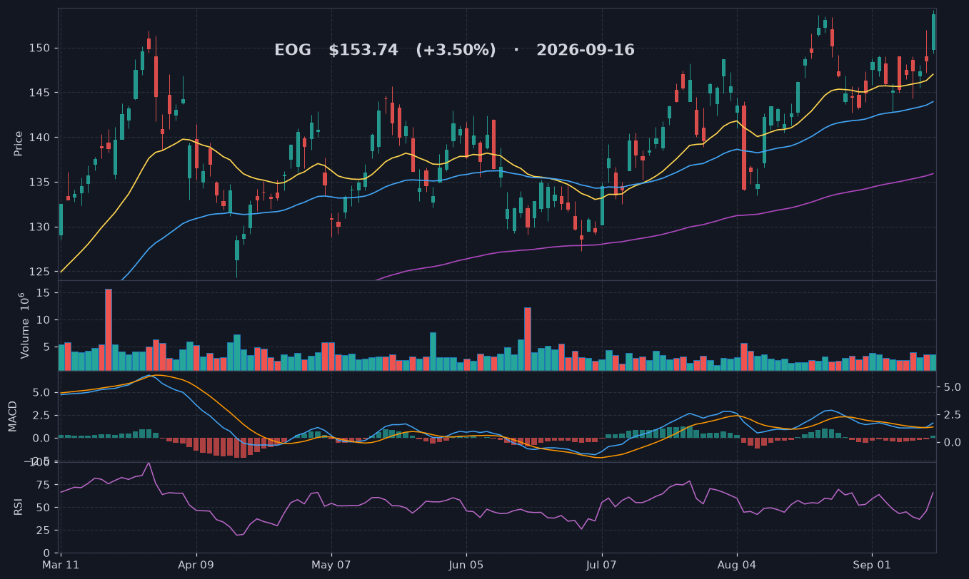Click the 10 tick on Volume axis
Image resolution: width=969 pixels, height=579 pixels.
(x=44, y=320)
